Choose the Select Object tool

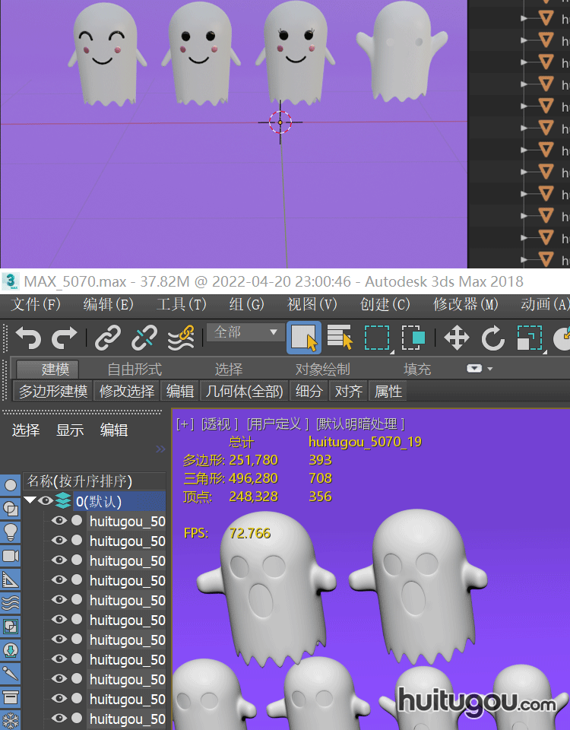(x=303, y=338)
